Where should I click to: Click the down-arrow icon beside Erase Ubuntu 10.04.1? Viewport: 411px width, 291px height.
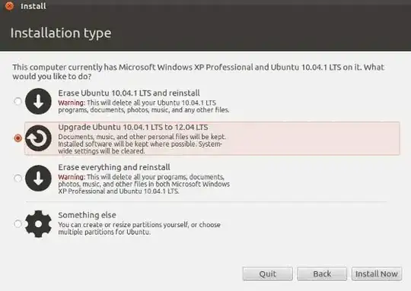point(38,101)
